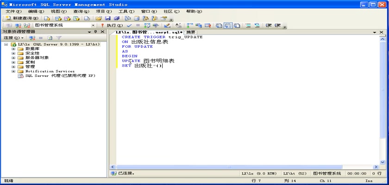
Task: Open the 连接 dropdown in Object Explorer
Action: pos(13,38)
